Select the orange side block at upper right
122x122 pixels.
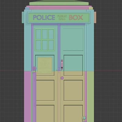click(x=95, y=17)
